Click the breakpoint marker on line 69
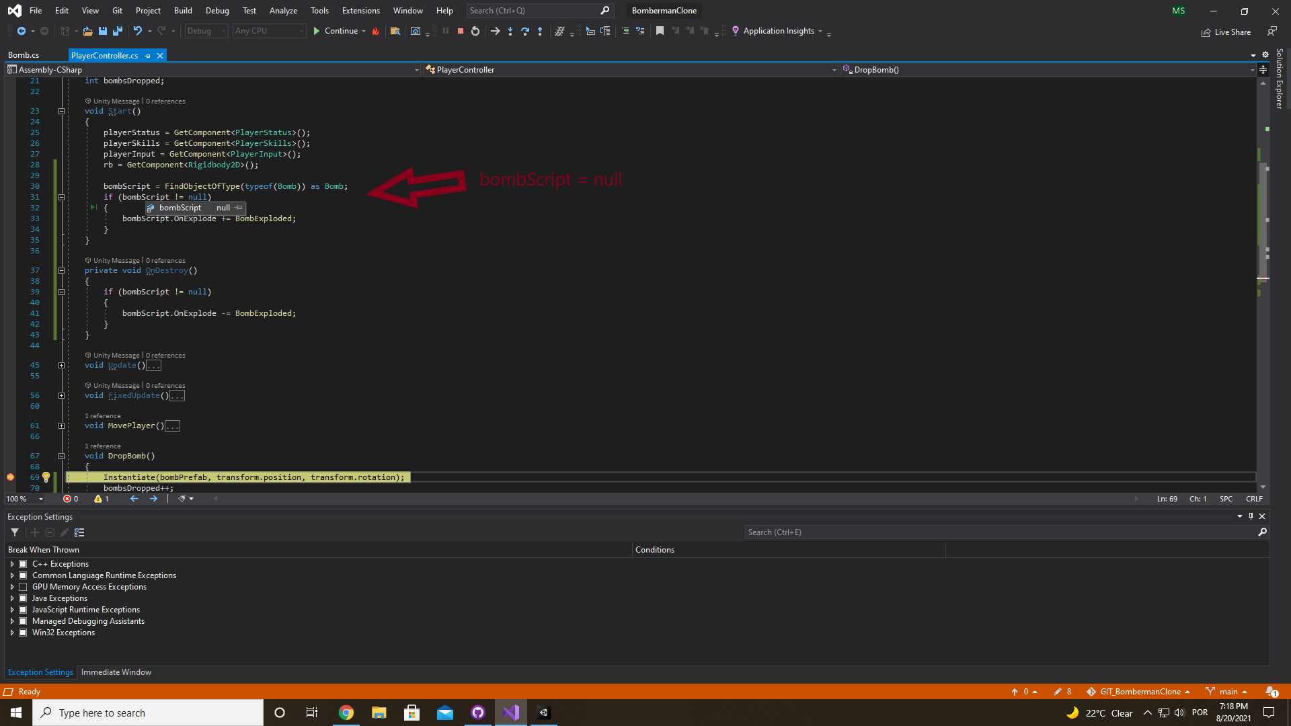This screenshot has height=726, width=1291. 10,477
